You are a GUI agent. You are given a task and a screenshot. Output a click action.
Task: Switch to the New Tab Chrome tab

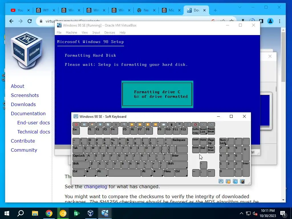pos(146,10)
